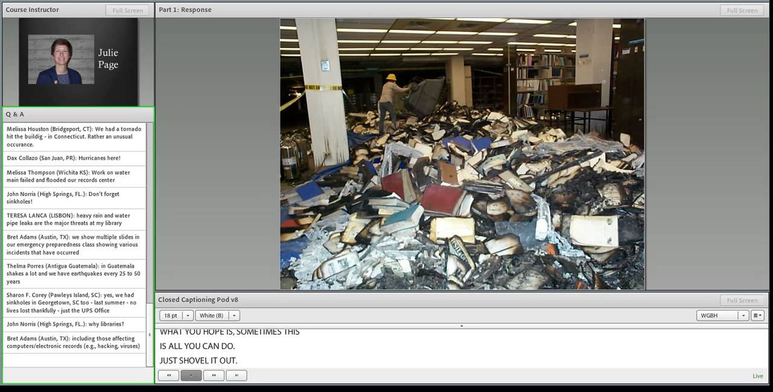Click the Course Instructor pod title

[x=33, y=10]
